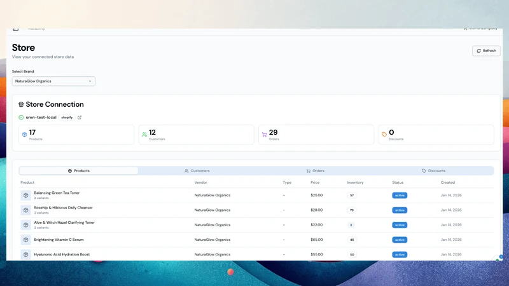Open the Select Brand dropdown
Screen dimensions: 509x286
pyautogui.click(x=53, y=81)
